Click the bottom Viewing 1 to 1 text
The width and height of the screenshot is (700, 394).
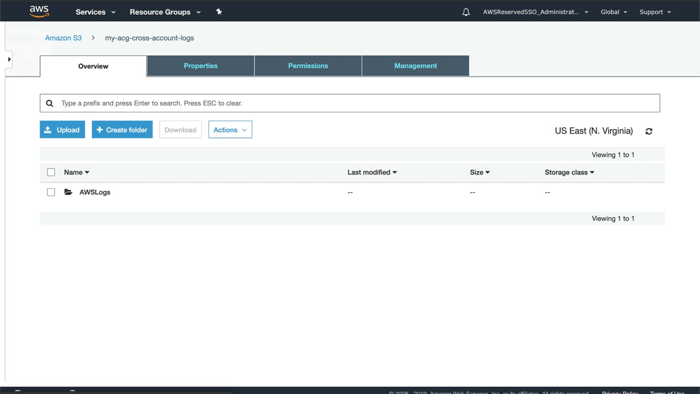coord(613,218)
